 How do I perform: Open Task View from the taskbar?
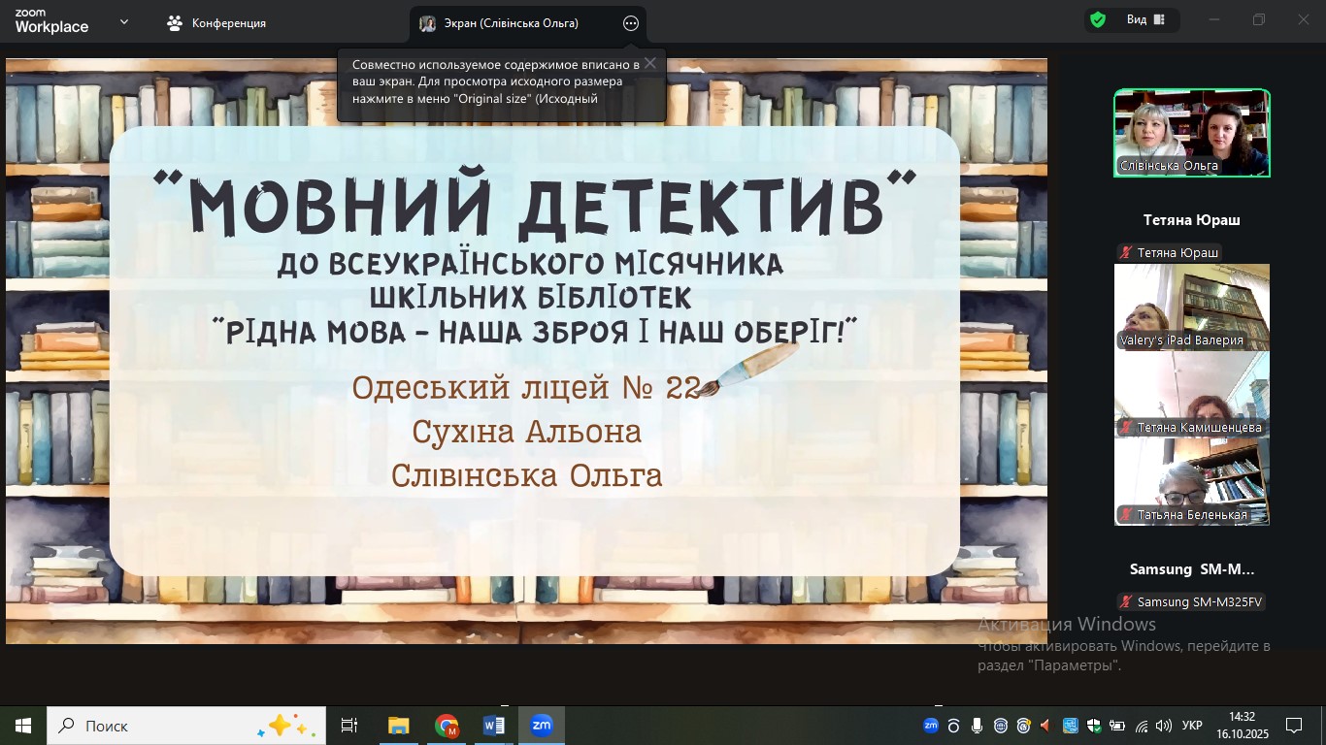click(x=349, y=726)
